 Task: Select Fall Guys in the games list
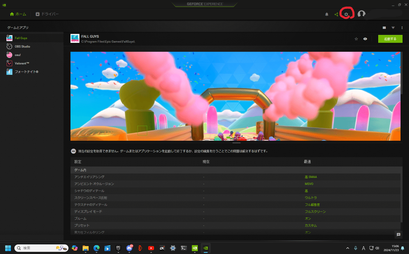32,38
